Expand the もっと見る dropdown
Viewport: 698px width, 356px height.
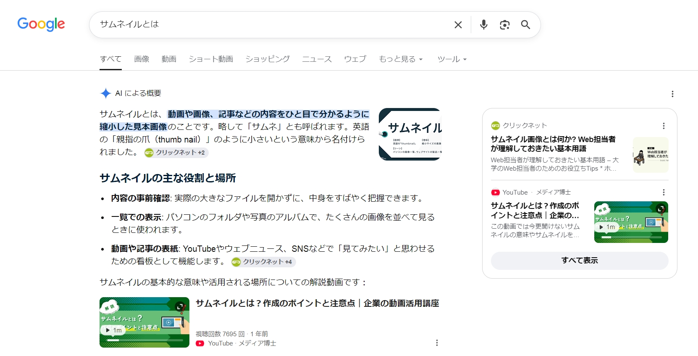pos(401,59)
